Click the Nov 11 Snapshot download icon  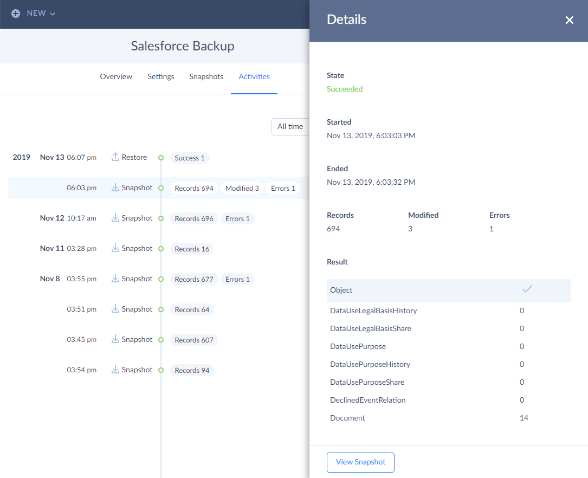pyautogui.click(x=115, y=248)
